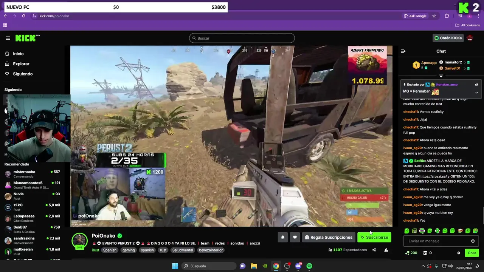Bookmark this page with star icon
Image resolution: width=484 pixels, height=272 pixels.
click(434, 16)
